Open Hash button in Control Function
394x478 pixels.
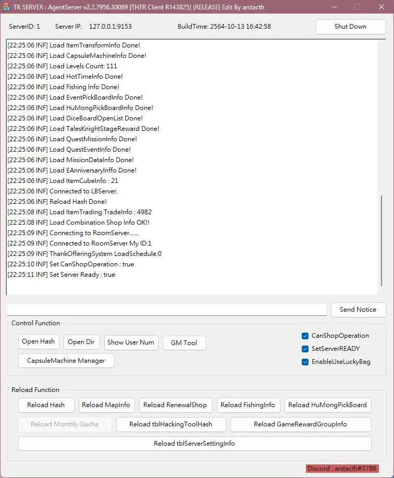coord(39,342)
